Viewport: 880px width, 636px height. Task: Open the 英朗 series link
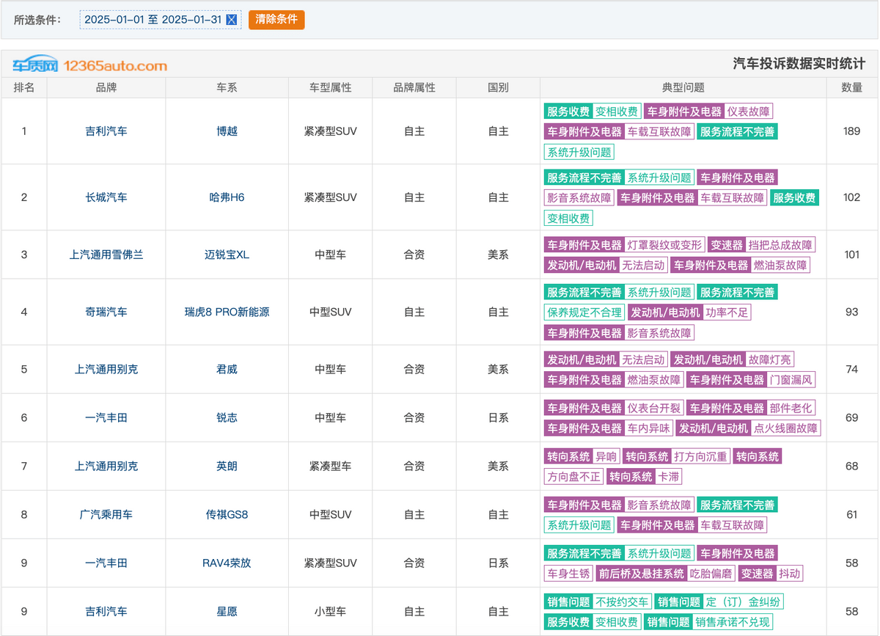click(x=227, y=466)
